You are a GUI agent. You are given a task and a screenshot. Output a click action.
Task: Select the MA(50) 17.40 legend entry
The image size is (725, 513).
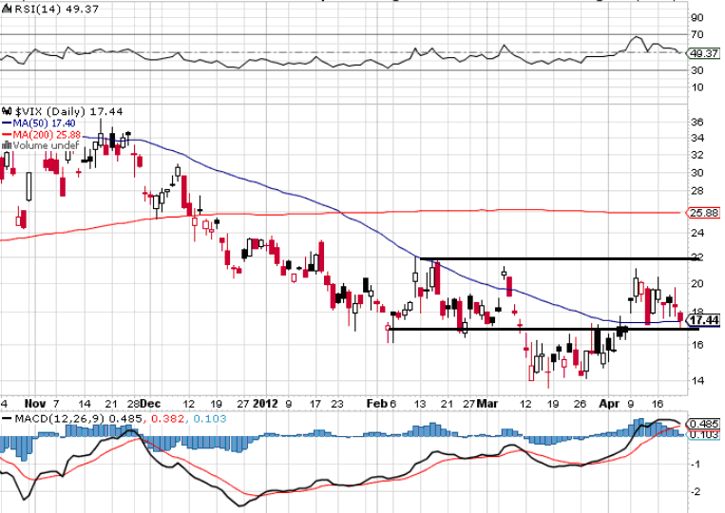tap(44, 123)
